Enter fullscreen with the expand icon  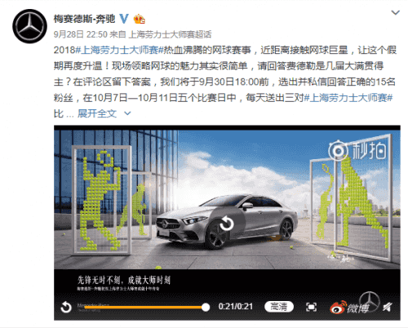click(x=311, y=307)
